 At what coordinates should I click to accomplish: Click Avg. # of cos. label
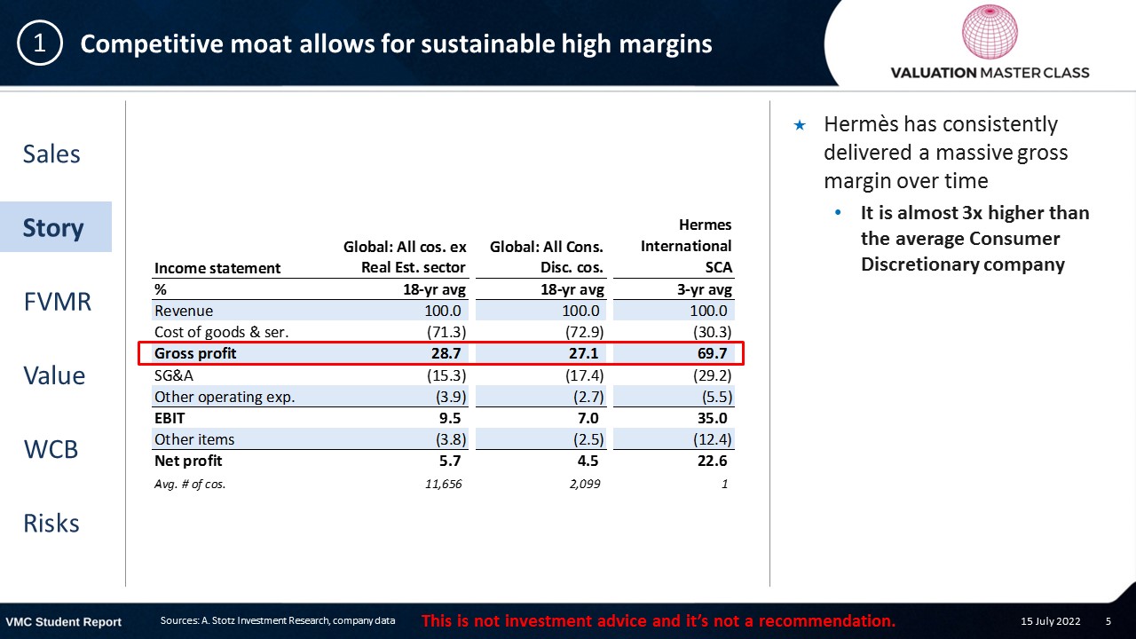[x=190, y=485]
